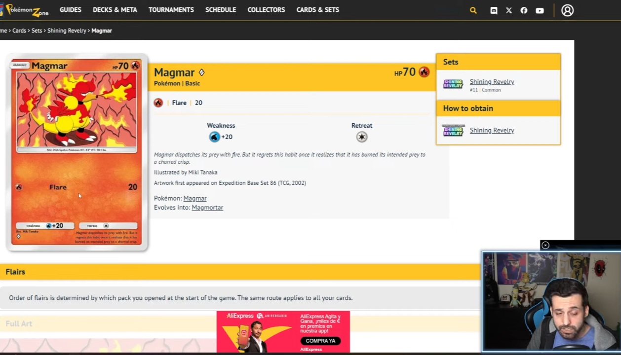Close the webcam overlay with circle icon
The width and height of the screenshot is (621, 355).
(x=545, y=245)
